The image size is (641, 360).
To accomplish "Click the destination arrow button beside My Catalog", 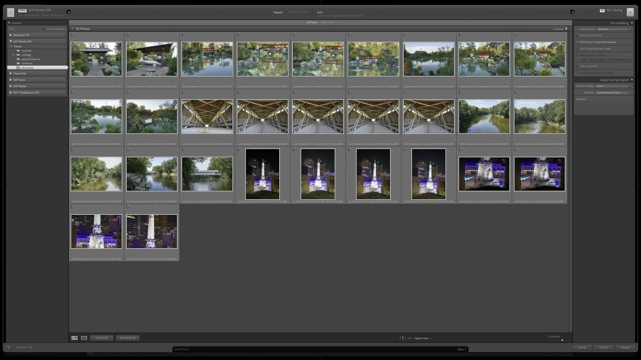I will (x=572, y=12).
